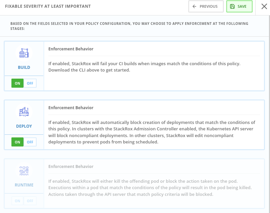This screenshot has width=270, height=213.
Task: Click the Build stage crane icon
Action: click(x=24, y=53)
